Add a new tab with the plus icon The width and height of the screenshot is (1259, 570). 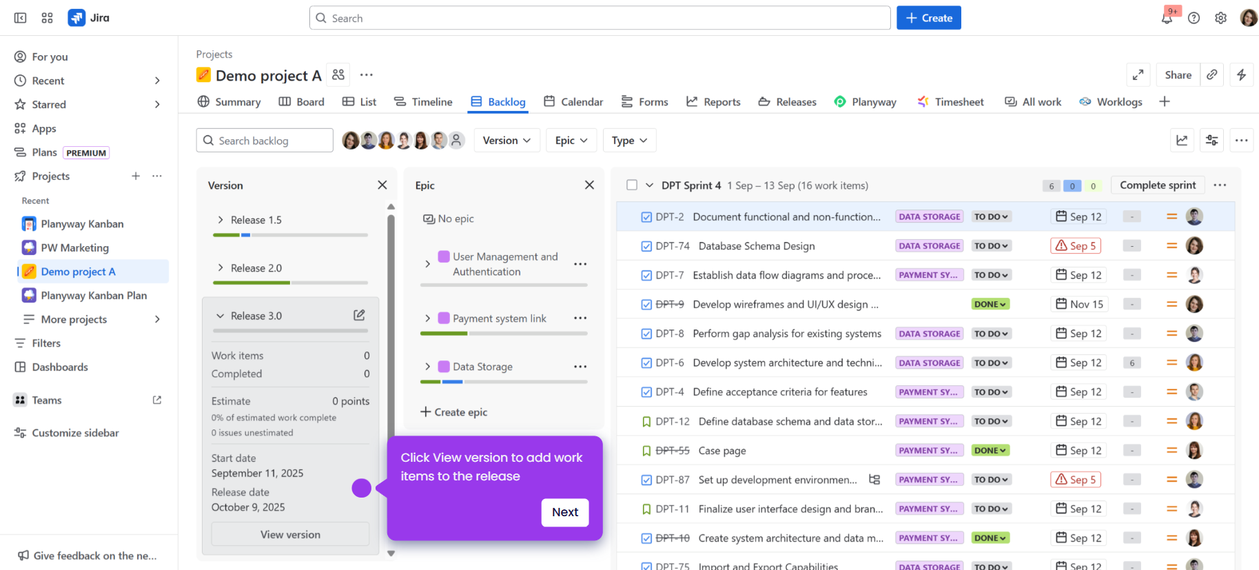pyautogui.click(x=1165, y=101)
